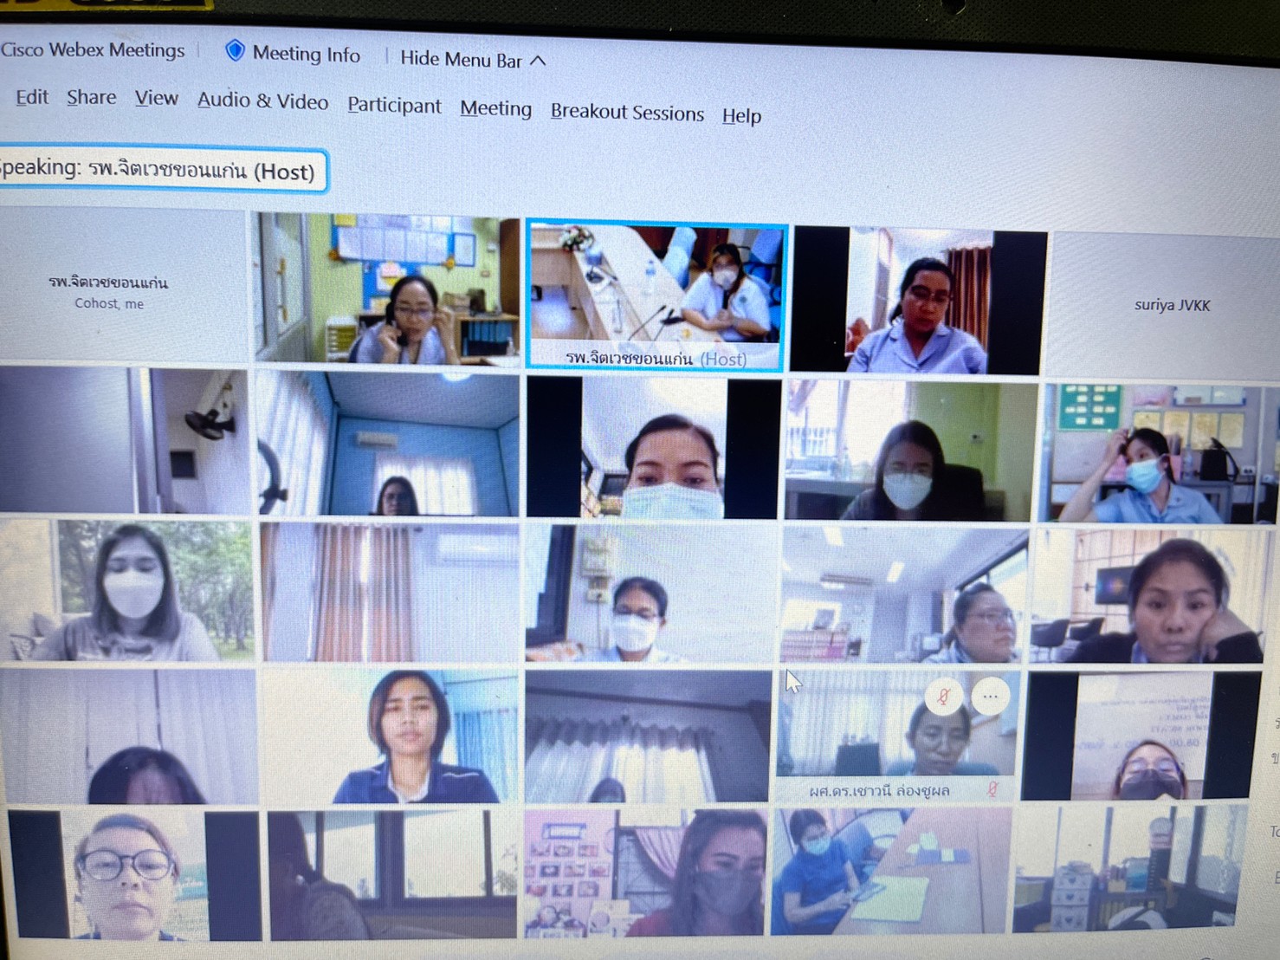Open the Meeting Info panel
Screen dimensions: 1280x960
click(x=306, y=54)
